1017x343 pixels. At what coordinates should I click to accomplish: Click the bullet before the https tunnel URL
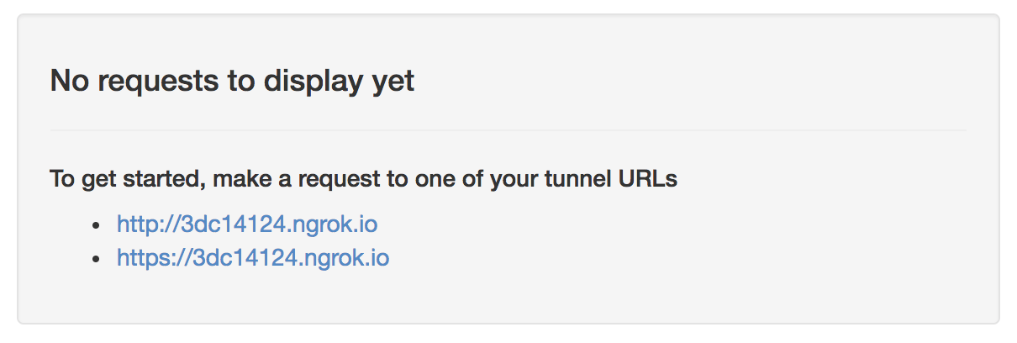[x=98, y=257]
